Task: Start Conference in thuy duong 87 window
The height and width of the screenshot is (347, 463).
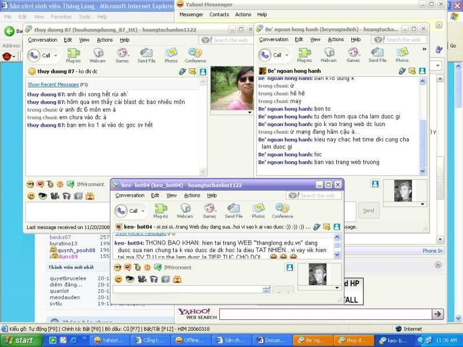Action: tap(195, 56)
